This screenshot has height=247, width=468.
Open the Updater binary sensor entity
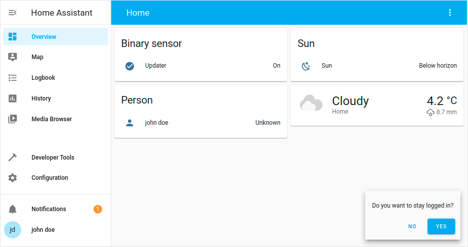click(x=201, y=66)
